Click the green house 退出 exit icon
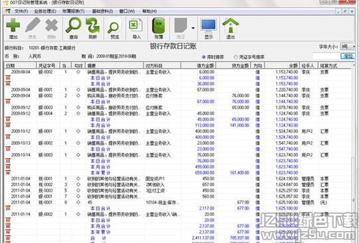The height and width of the screenshot is (243, 359). click(x=230, y=26)
